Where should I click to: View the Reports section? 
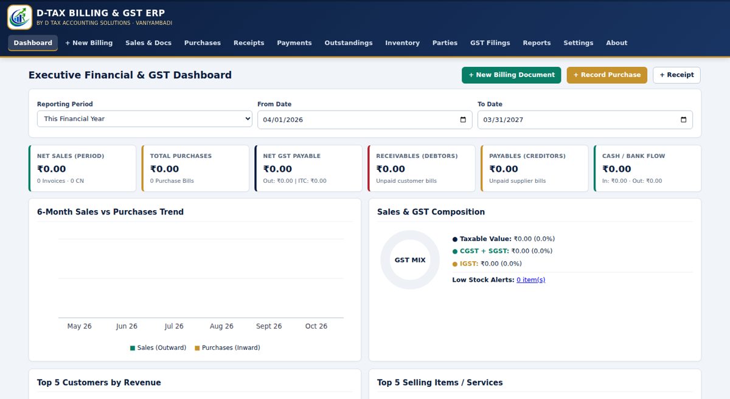(537, 43)
